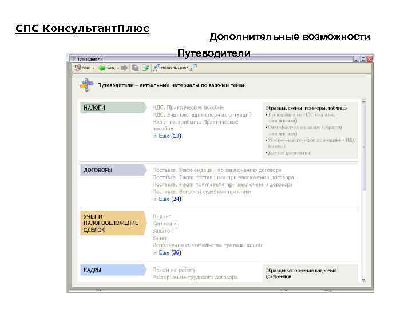Image resolution: width=412 pixels, height=309 pixels.
Task: Open НДС. Практическое пособие link
Action: point(188,108)
